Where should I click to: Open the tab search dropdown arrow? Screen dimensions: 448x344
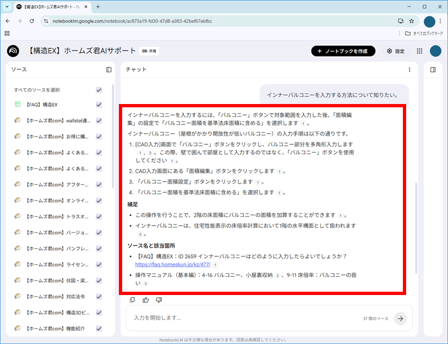[9, 7]
